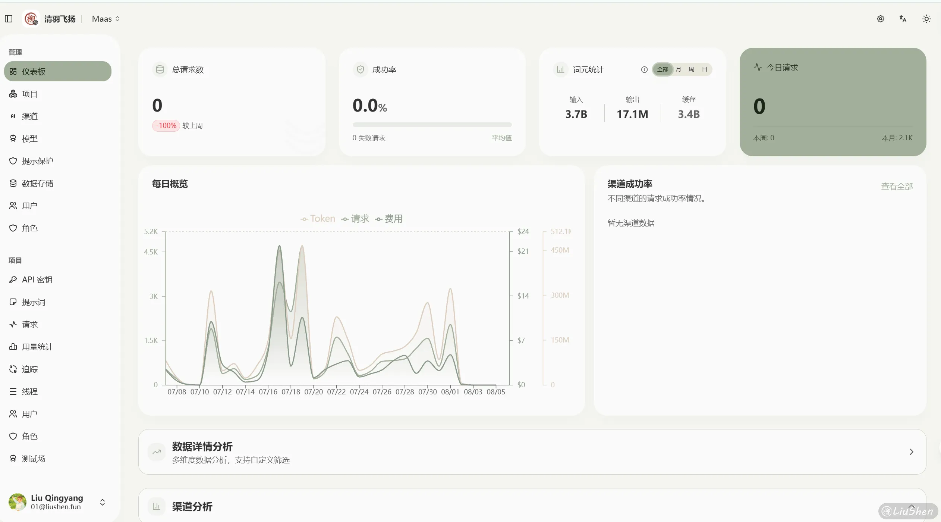Select 全部 token statistics range
Viewport: 941px width, 522px height.
(663, 69)
